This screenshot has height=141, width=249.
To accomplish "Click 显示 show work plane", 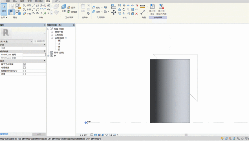I will [71, 7].
